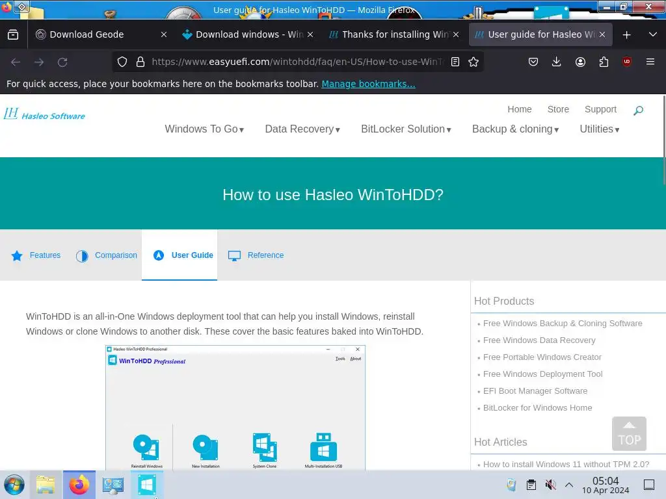Open extensions puzzle icon
This screenshot has height=499, width=666.
coord(604,62)
